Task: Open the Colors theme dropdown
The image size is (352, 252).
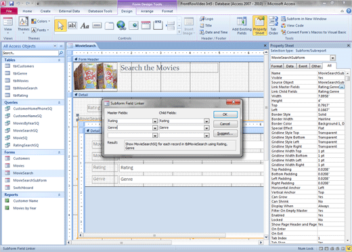Action: point(41,21)
